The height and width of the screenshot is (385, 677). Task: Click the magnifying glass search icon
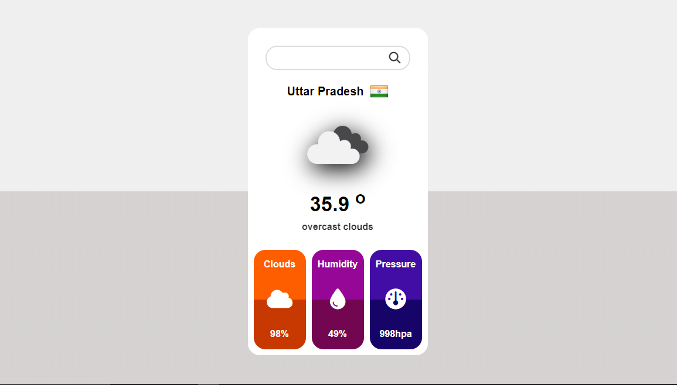[x=394, y=58]
